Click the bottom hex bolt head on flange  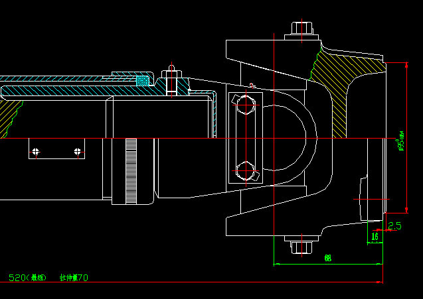point(301,247)
